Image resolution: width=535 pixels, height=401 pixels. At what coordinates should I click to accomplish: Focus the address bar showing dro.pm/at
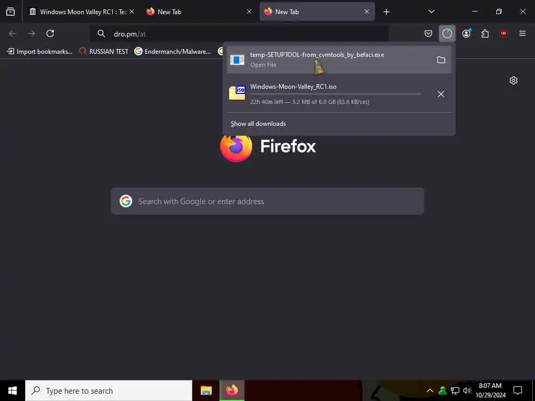(239, 34)
